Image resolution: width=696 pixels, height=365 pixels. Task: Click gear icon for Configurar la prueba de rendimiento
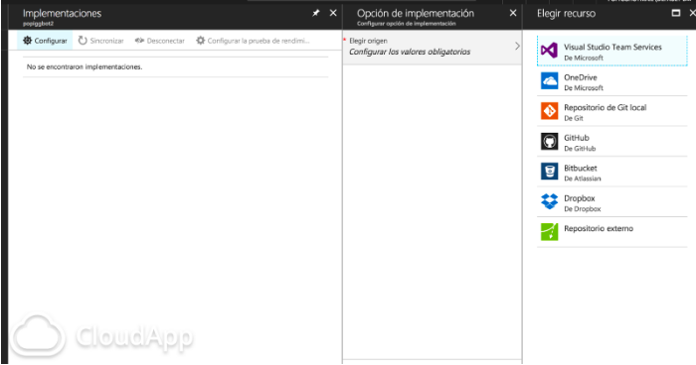pos(201,41)
